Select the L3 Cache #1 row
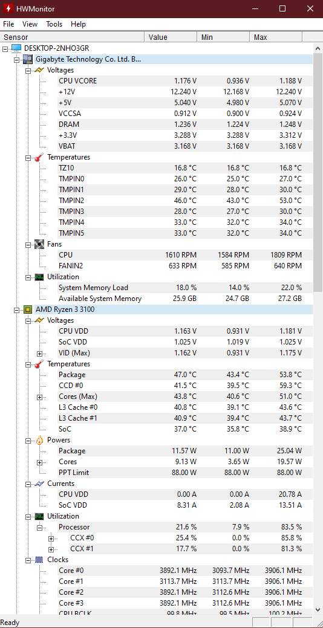Viewport: 323px width, 628px height. (x=185, y=418)
